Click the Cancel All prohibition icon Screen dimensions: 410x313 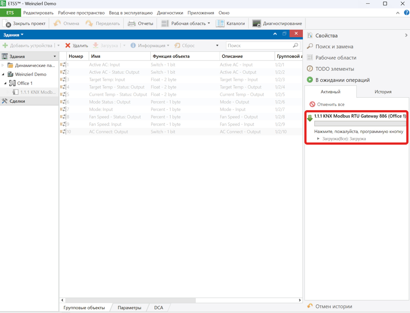312,104
